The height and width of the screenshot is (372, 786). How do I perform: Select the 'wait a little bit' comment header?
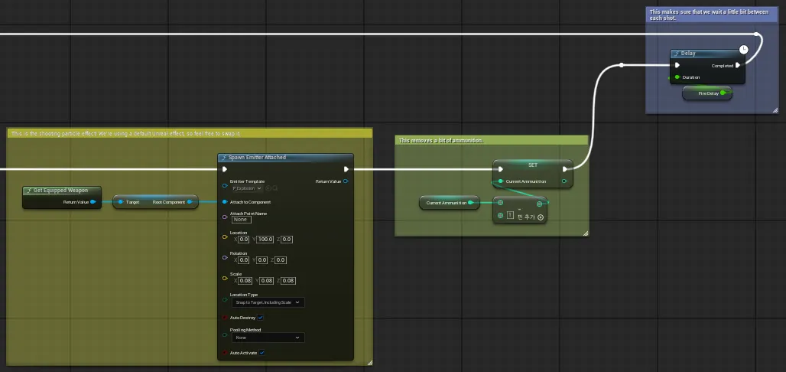pos(712,15)
